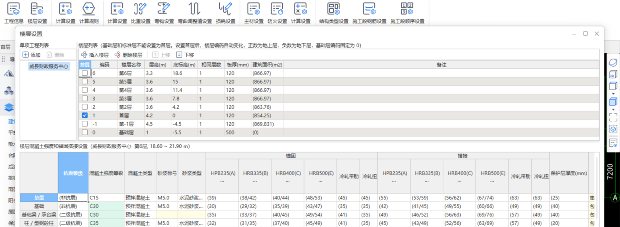Click 混凝土强度等级 column header
The width and height of the screenshot is (620, 227).
(106, 173)
